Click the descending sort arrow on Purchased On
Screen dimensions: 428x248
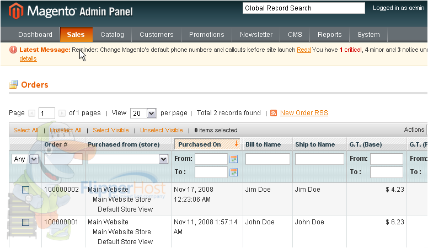click(x=236, y=144)
